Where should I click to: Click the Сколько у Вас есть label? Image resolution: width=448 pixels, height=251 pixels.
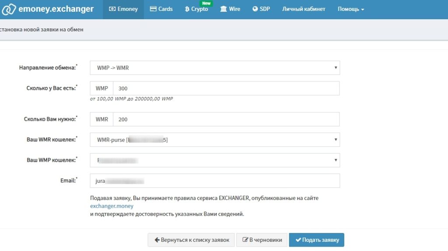click(x=52, y=88)
